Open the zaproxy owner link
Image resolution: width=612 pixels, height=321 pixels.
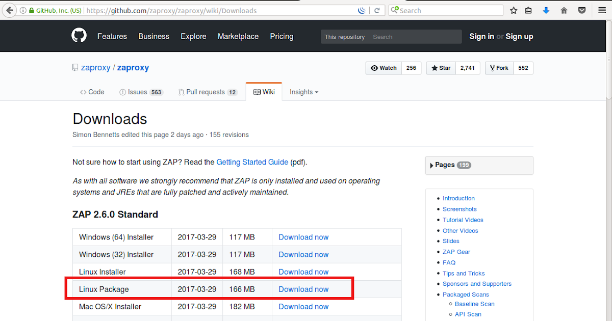[96, 67]
